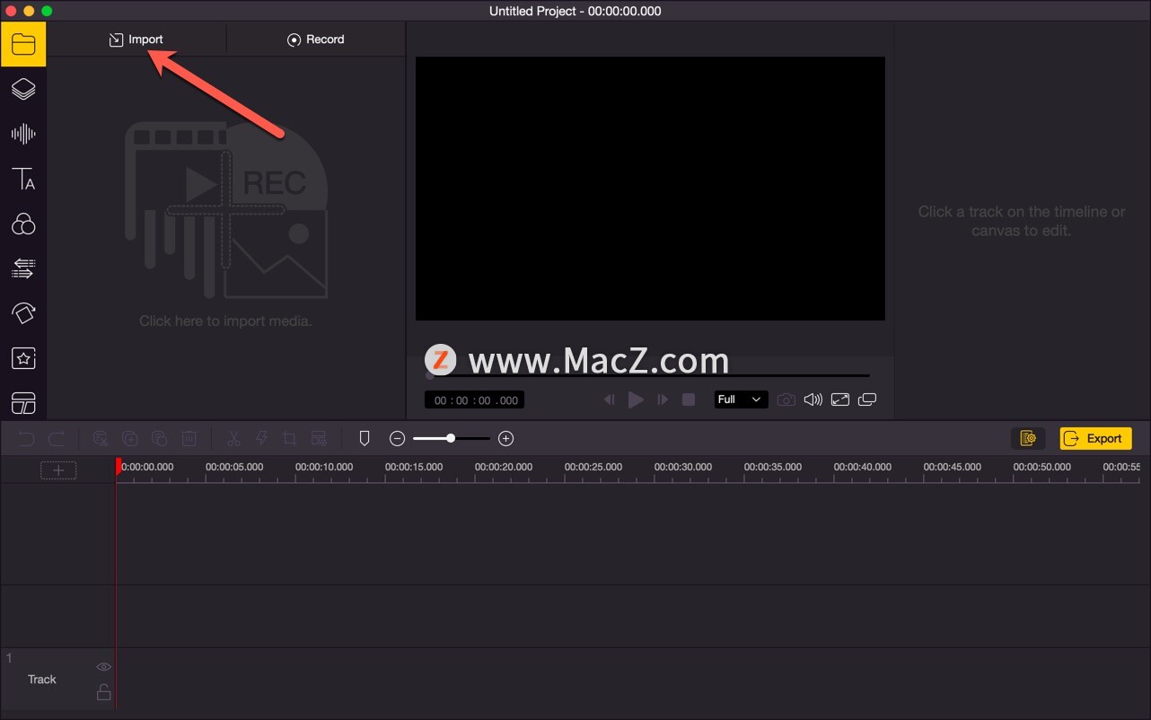Zoom in timeline with plus icon
Viewport: 1151px width, 720px height.
point(506,438)
